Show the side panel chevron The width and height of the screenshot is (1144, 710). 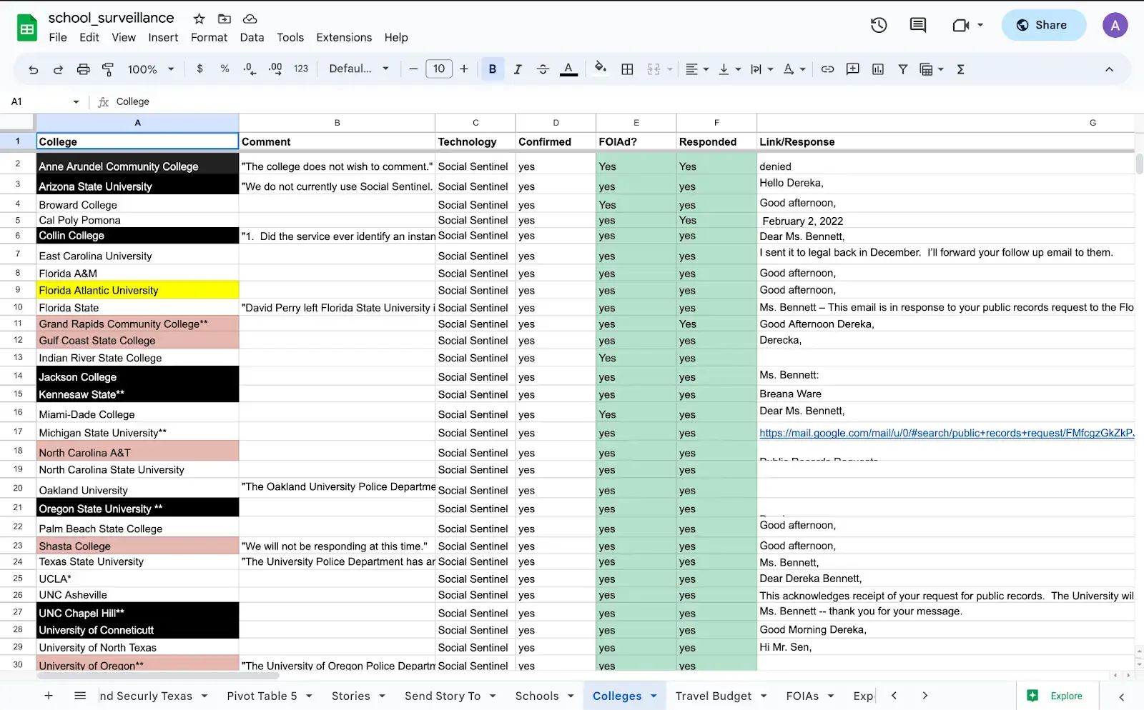(x=1121, y=696)
